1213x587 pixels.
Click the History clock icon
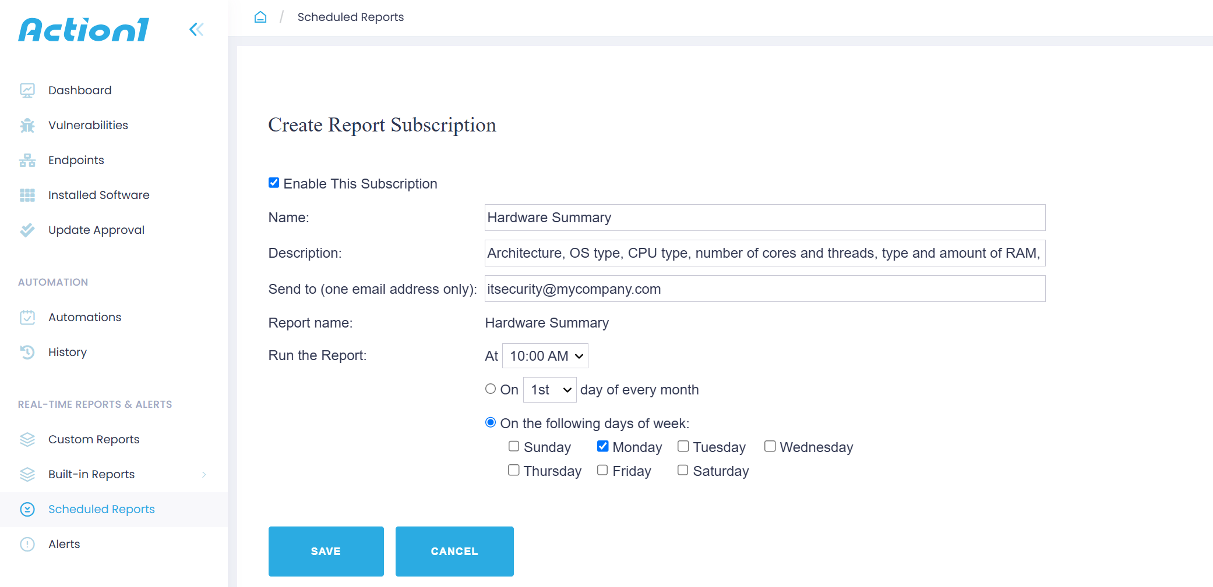[x=27, y=352]
